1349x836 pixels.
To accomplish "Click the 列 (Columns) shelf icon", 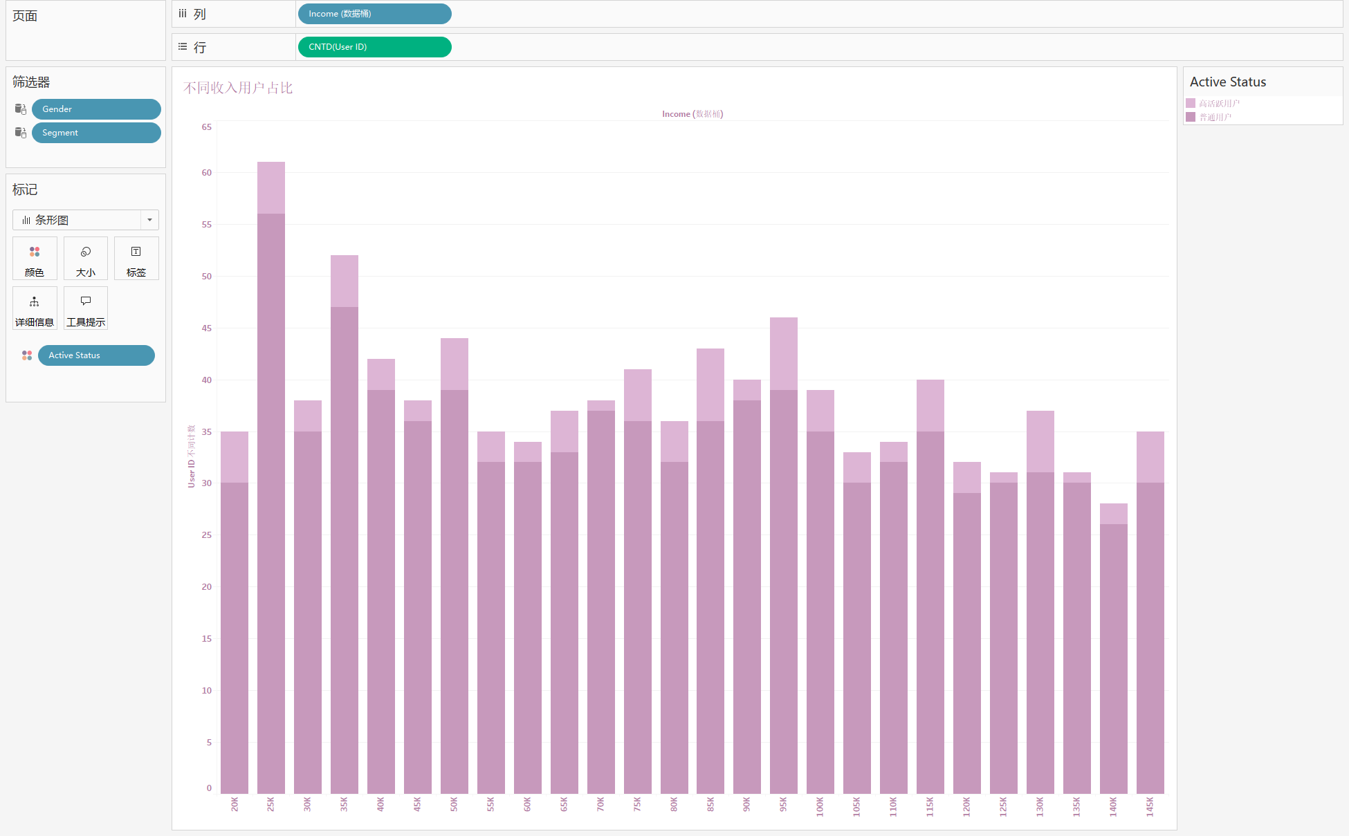I will [x=183, y=14].
